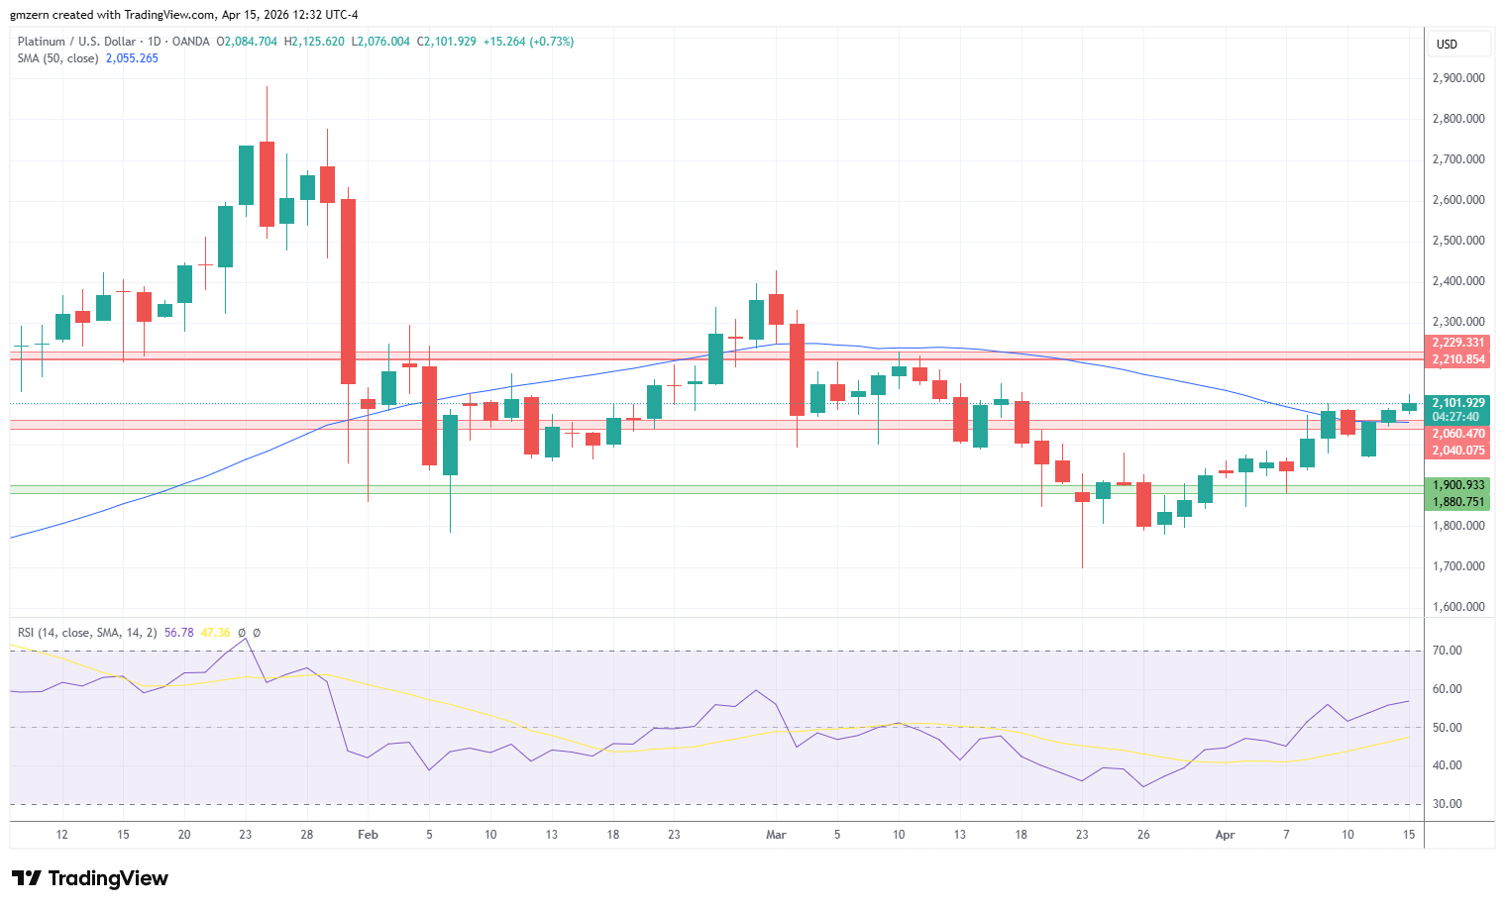The height and width of the screenshot is (908, 1505).
Task: Select the 1,900.933 support price label
Action: point(1457,485)
